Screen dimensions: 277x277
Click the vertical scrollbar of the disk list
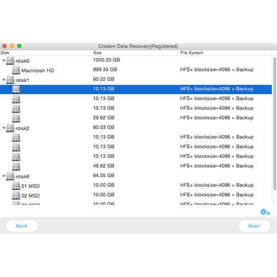pos(275,124)
